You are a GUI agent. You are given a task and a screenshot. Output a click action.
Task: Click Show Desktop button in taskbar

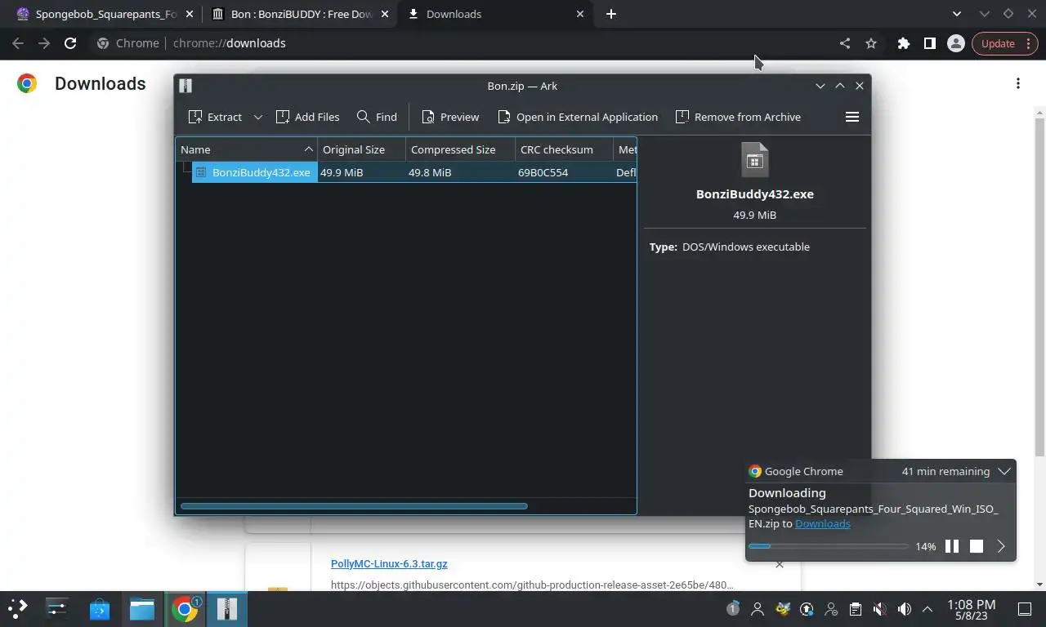pyautogui.click(x=1025, y=609)
